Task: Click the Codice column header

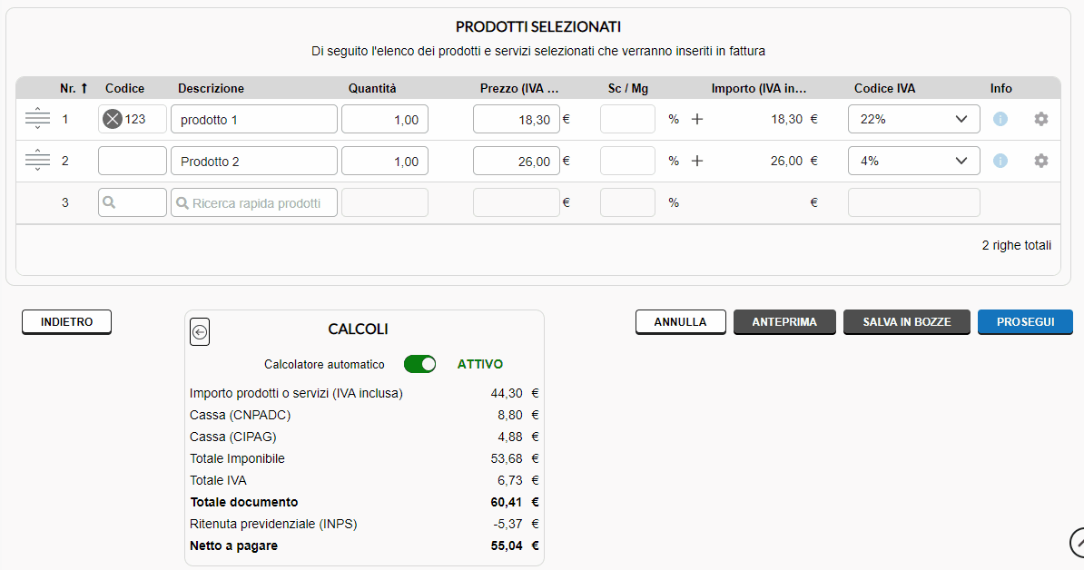Action: tap(124, 88)
